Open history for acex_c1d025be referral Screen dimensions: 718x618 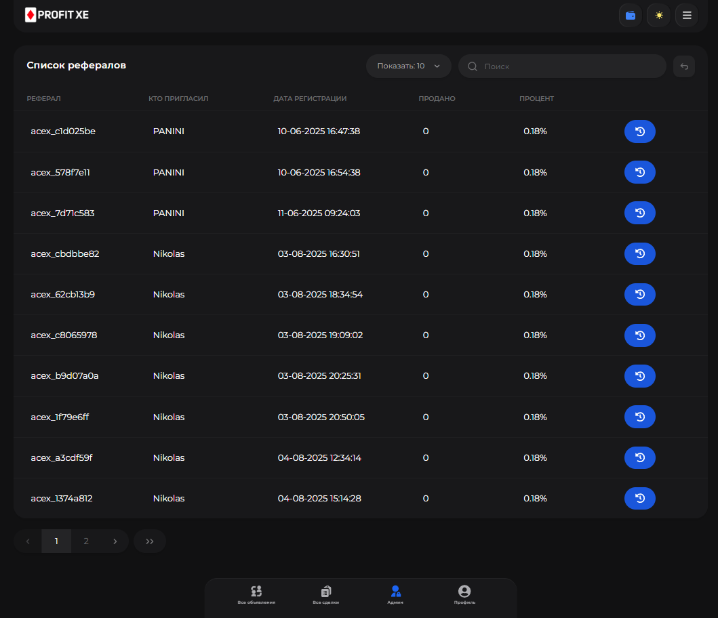(x=639, y=131)
